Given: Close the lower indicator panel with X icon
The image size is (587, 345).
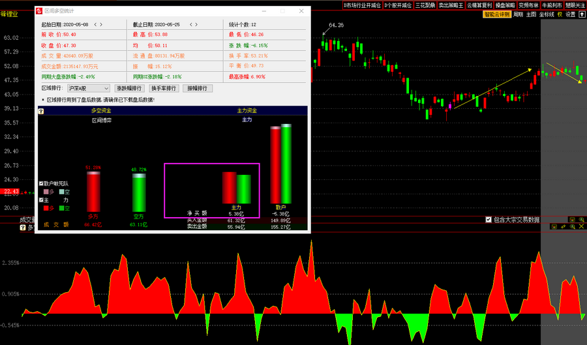Looking at the screenshot, I should click(x=581, y=227).
